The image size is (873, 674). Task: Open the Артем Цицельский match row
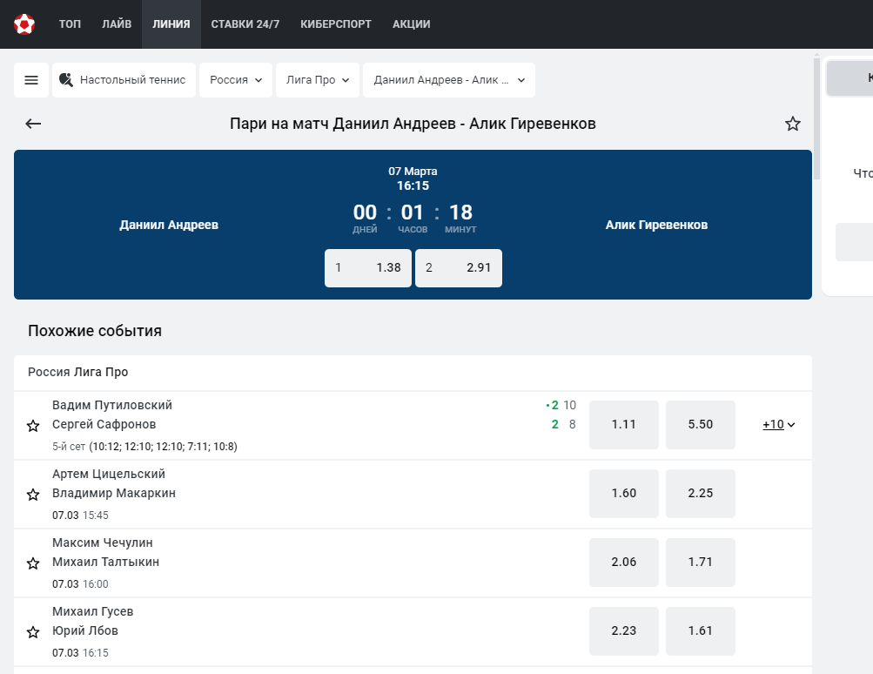click(x=413, y=494)
